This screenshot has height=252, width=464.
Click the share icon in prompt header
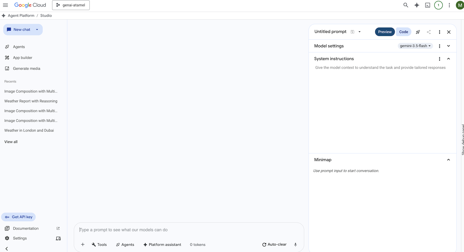click(x=429, y=32)
